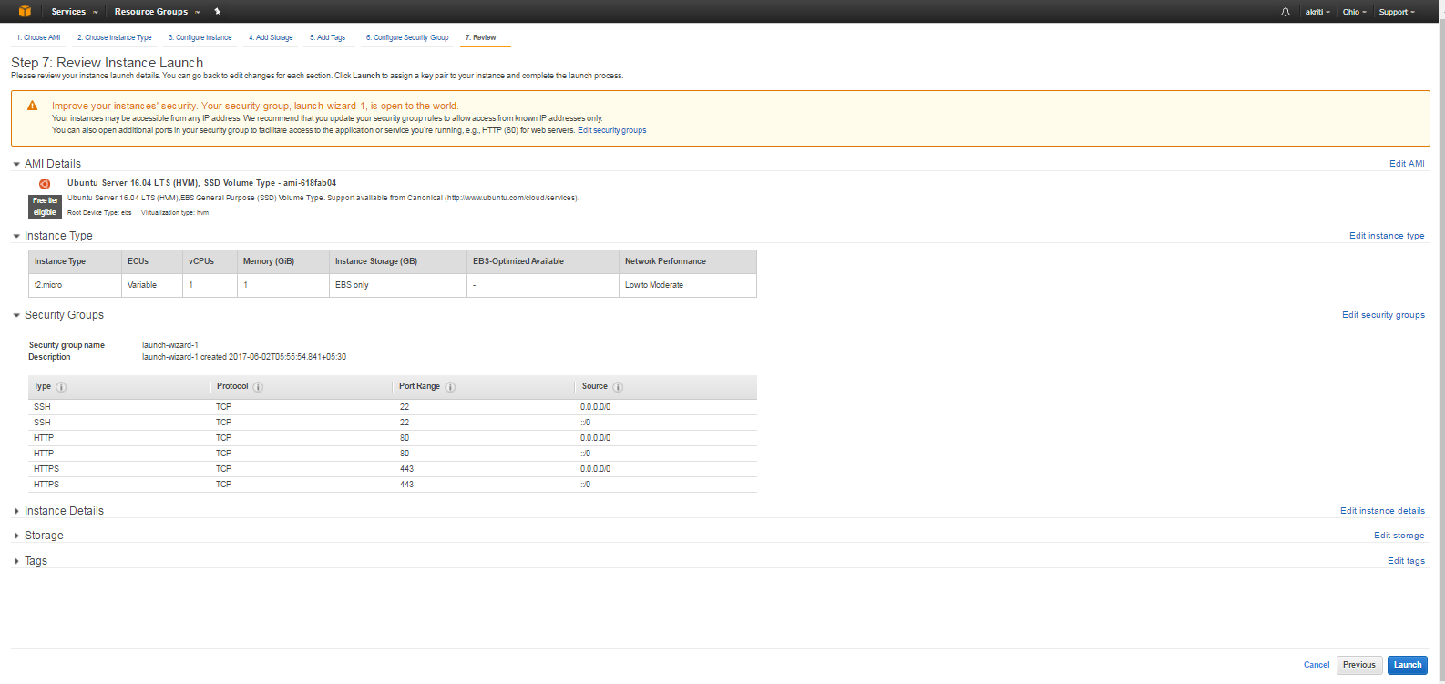Open the notifications bell
The image size is (1445, 684).
click(1286, 12)
